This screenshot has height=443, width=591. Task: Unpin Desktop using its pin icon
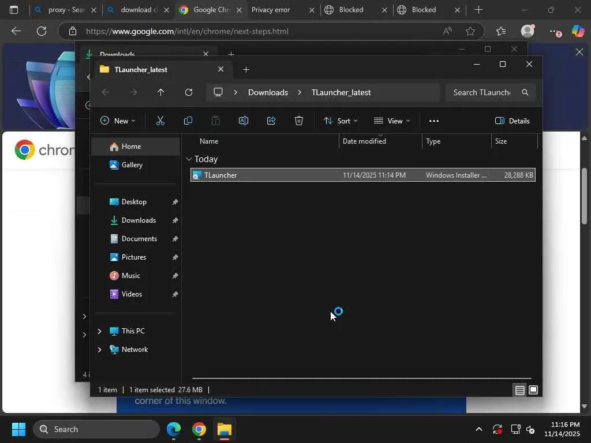point(175,202)
